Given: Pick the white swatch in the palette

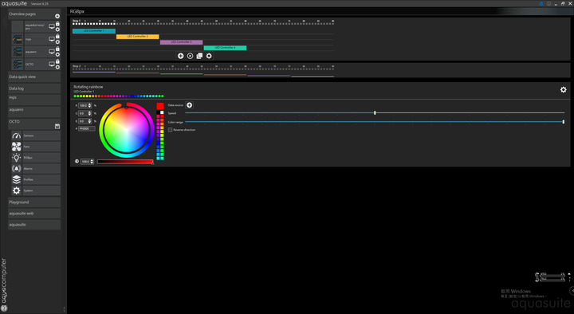Looking at the screenshot, I should pyautogui.click(x=162, y=112).
